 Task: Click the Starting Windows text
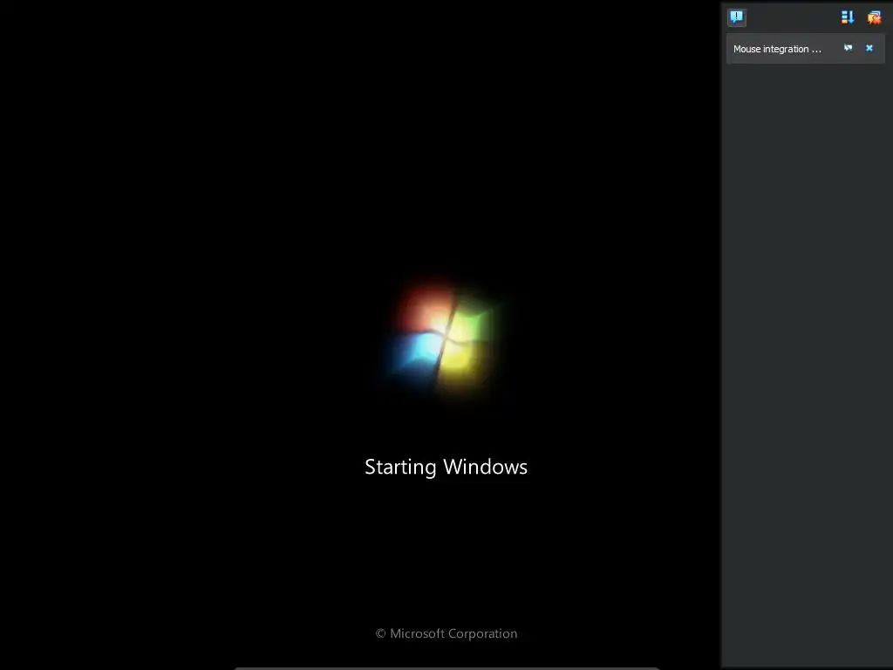[x=446, y=468]
